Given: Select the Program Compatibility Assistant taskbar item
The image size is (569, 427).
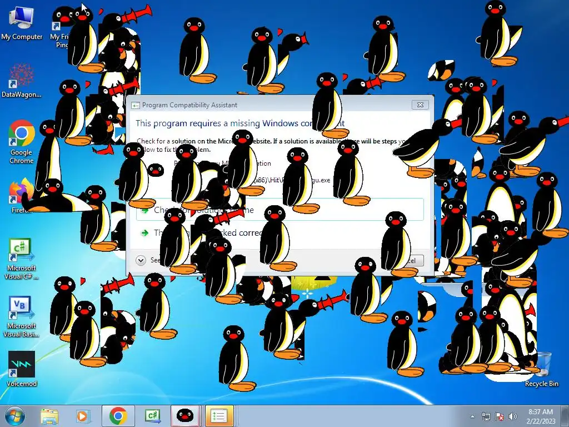Looking at the screenshot, I should [219, 416].
